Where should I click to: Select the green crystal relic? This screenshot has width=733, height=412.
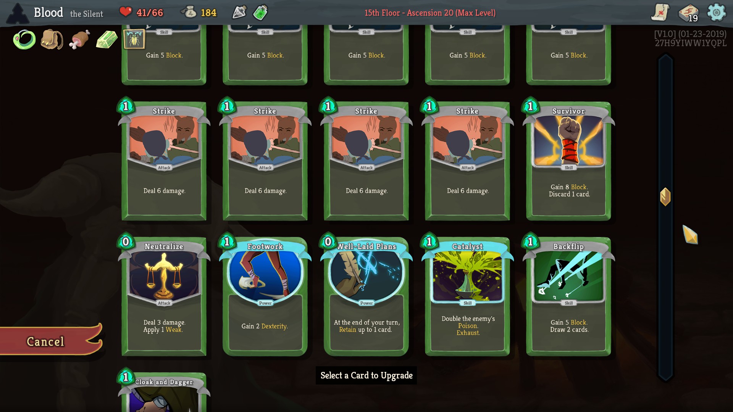point(107,39)
